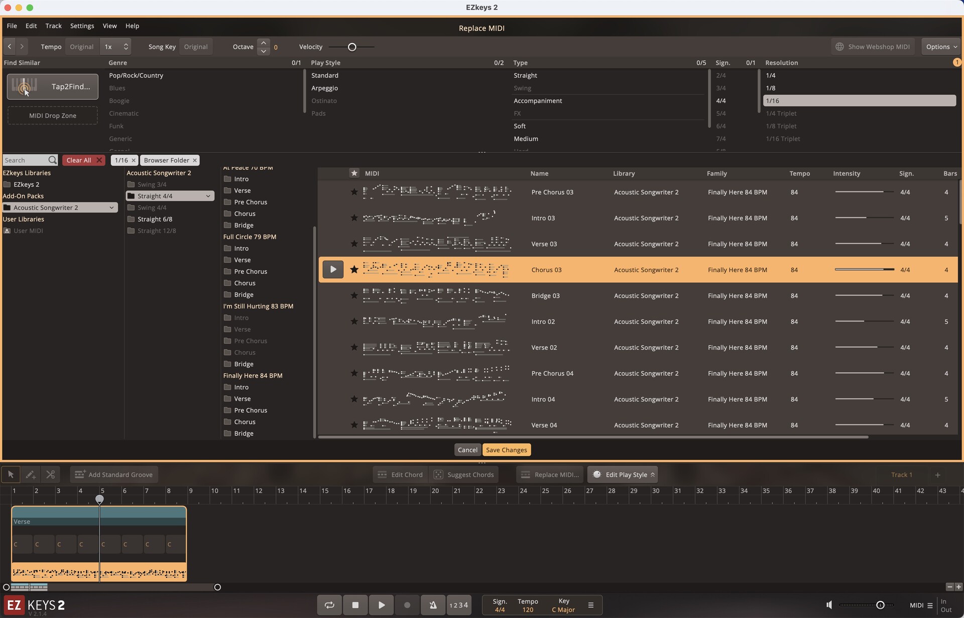Click the metronome icon
The image size is (964, 618).
point(433,605)
